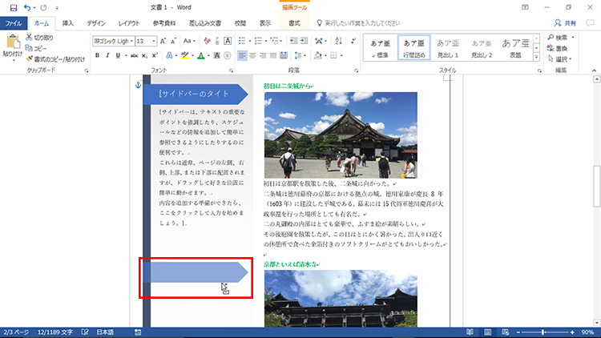This screenshot has width=601, height=338.
Task: Click the Save icon in title bar
Action: pyautogui.click(x=13, y=7)
